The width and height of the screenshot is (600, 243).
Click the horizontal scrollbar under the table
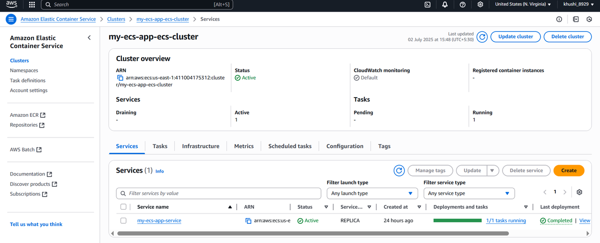click(313, 233)
